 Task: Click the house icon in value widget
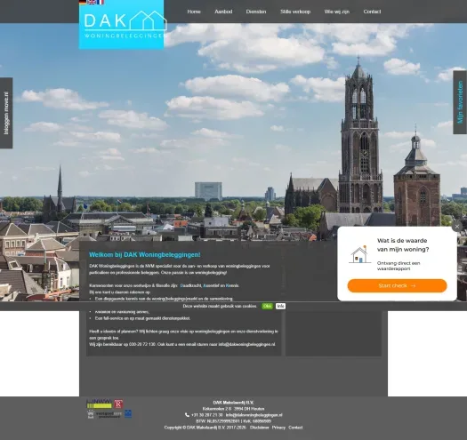pyautogui.click(x=359, y=255)
